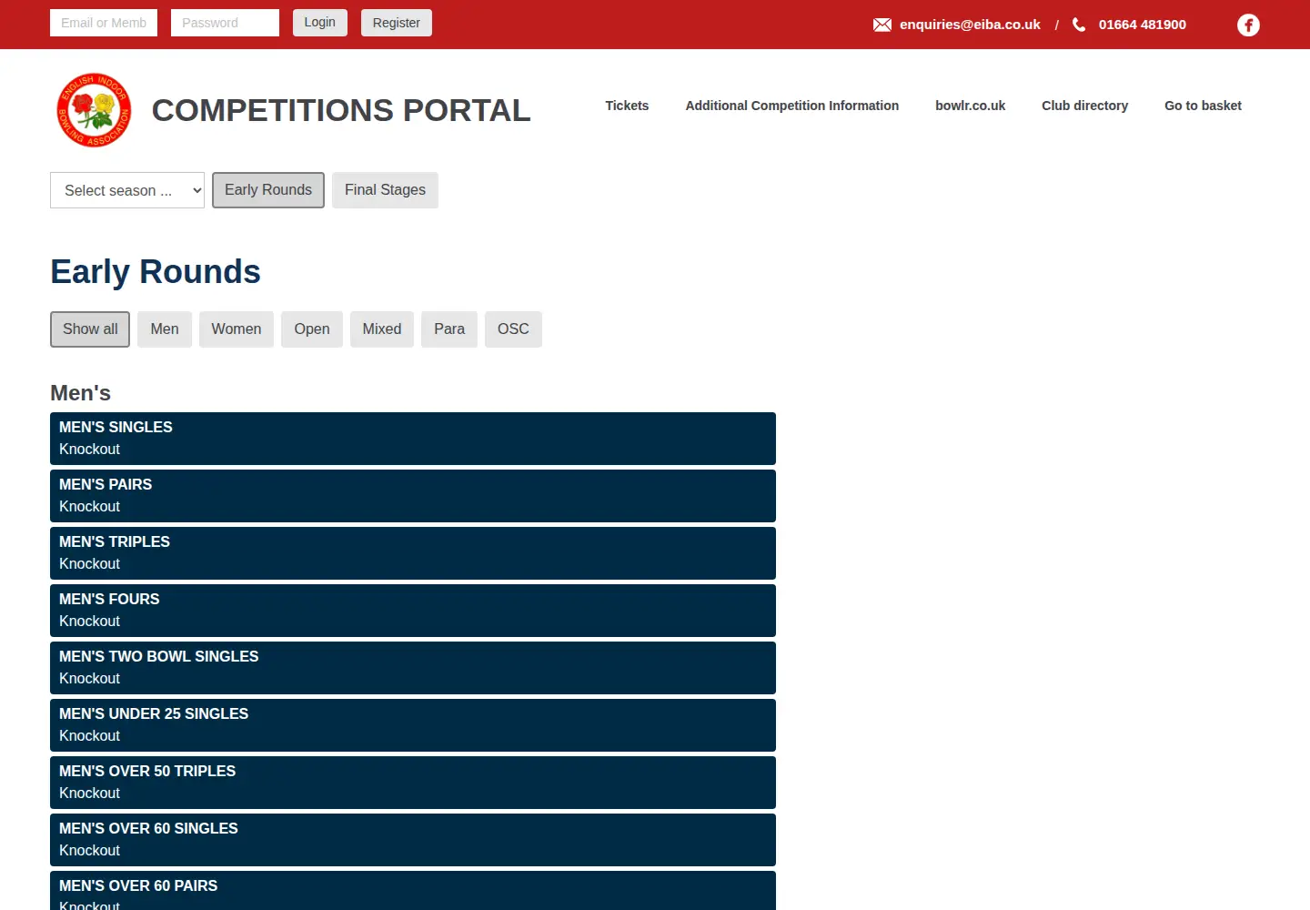The image size is (1310, 910).
Task: Expand the Men's Under 25 Singles competition
Action: 413,725
